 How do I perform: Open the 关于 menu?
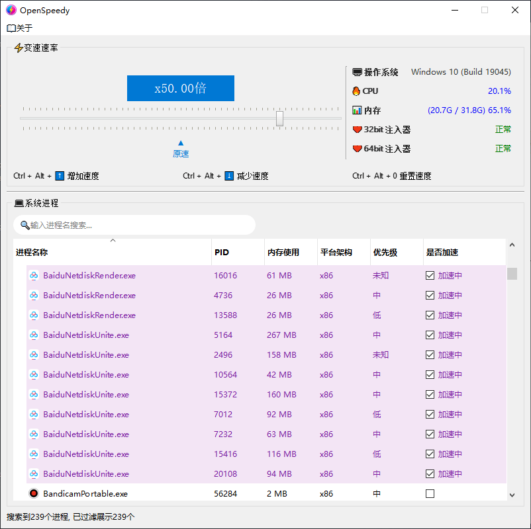[x=19, y=28]
